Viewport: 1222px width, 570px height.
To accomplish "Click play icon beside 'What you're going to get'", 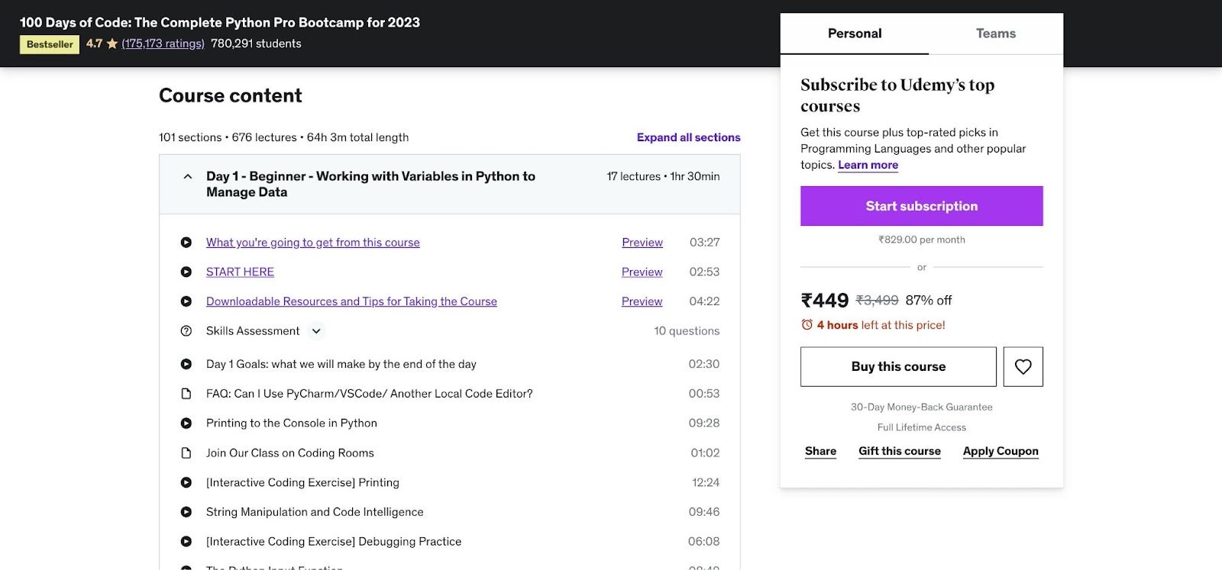I will tap(186, 243).
